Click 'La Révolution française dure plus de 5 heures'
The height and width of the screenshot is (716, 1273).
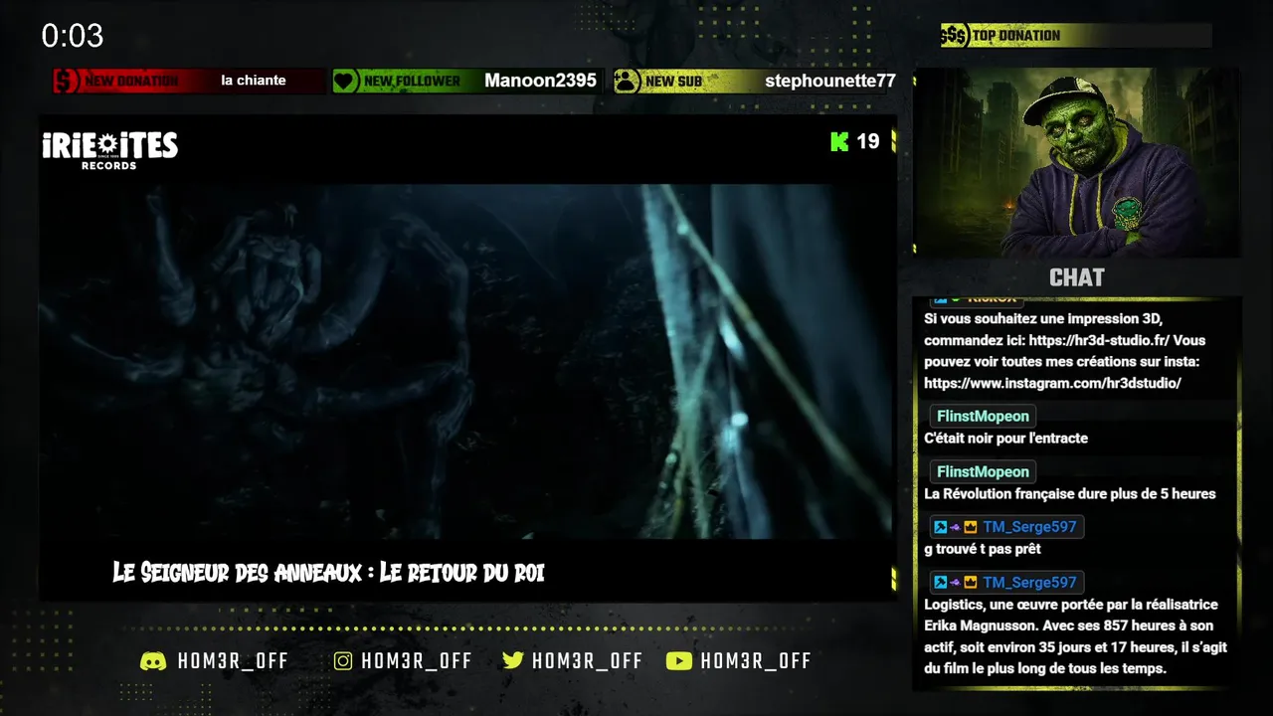(1070, 494)
